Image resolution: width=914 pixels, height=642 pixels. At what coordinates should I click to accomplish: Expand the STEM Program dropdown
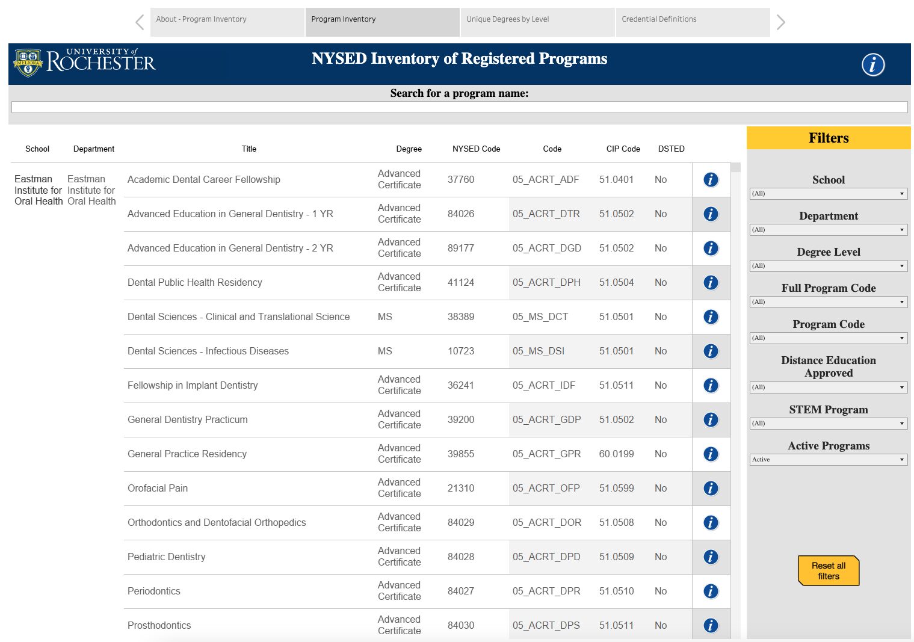829,424
